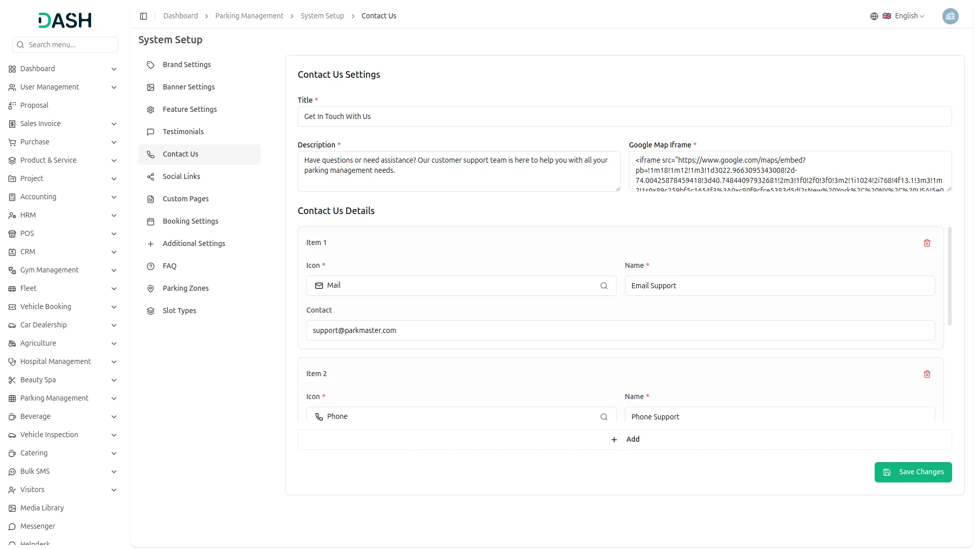This screenshot has width=977, height=549.
Task: Expand Parking Management sidebar menu
Action: click(113, 399)
